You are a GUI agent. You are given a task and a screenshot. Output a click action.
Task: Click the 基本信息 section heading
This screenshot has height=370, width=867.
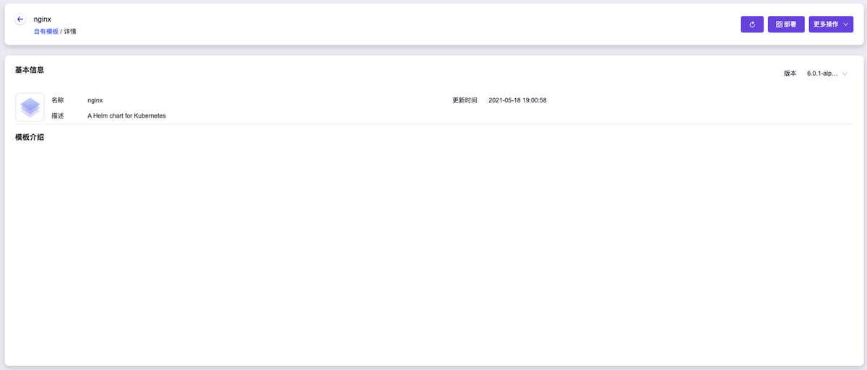[30, 70]
